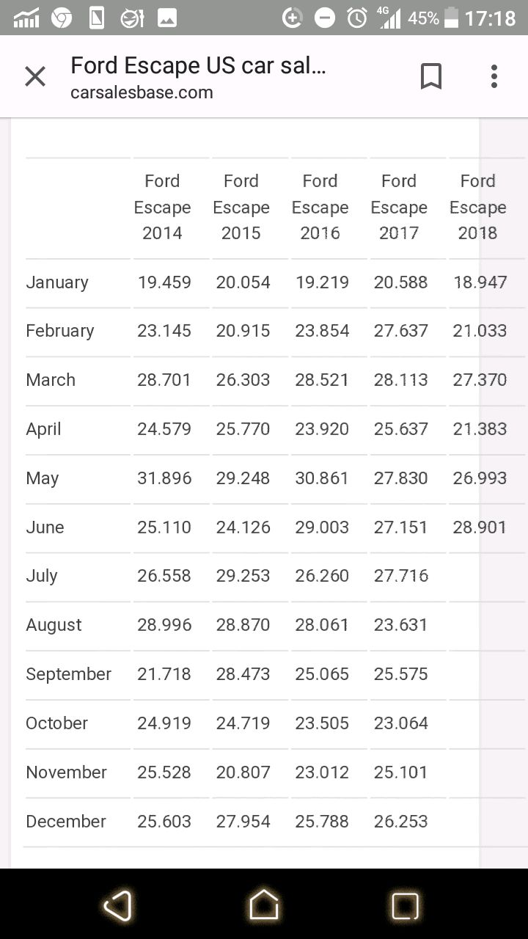Viewport: 528px width, 939px height.
Task: Tap the Android home navigation button
Action: pyautogui.click(x=264, y=905)
